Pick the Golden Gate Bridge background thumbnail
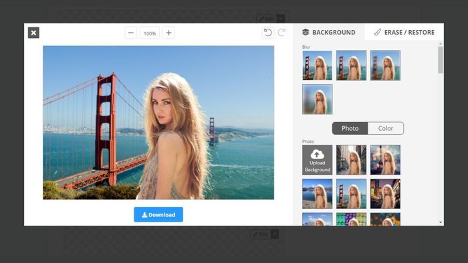Viewport: 468px width, 263px height. coord(351,194)
